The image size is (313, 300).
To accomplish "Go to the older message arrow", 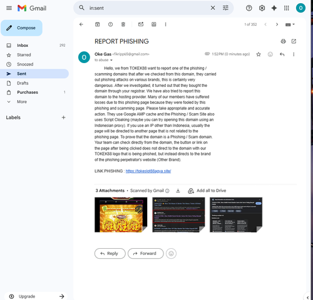I will tap(277, 24).
